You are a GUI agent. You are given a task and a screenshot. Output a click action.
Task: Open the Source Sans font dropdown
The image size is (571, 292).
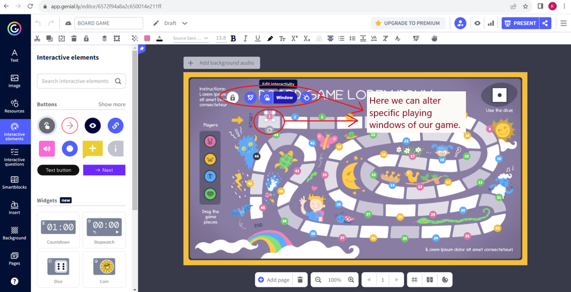coord(190,38)
